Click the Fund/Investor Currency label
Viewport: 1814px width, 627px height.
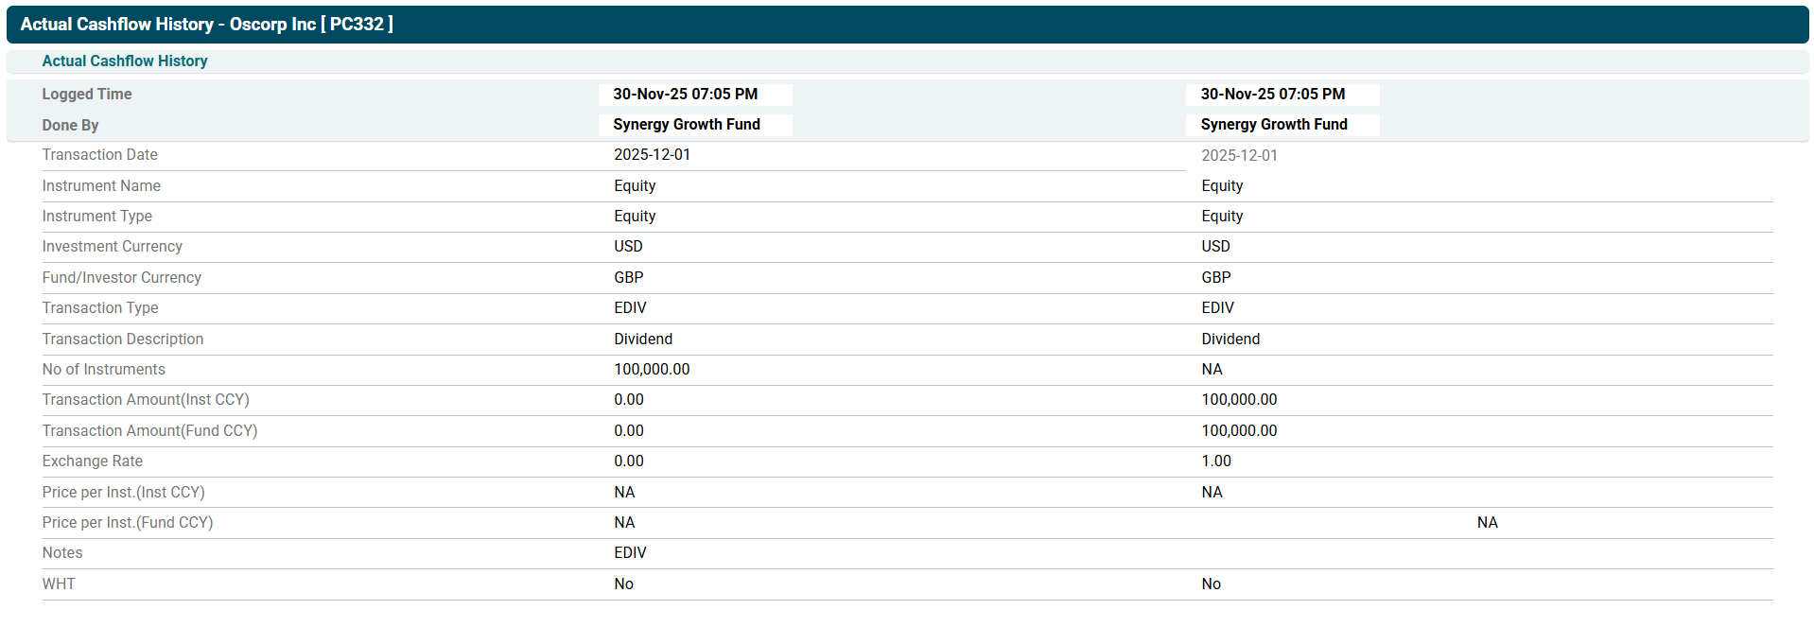tap(121, 278)
